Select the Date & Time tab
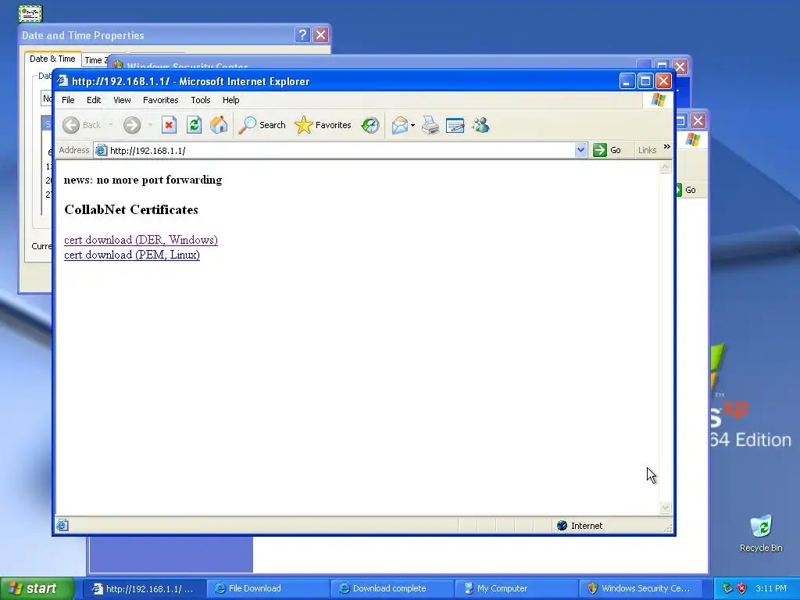 52,59
